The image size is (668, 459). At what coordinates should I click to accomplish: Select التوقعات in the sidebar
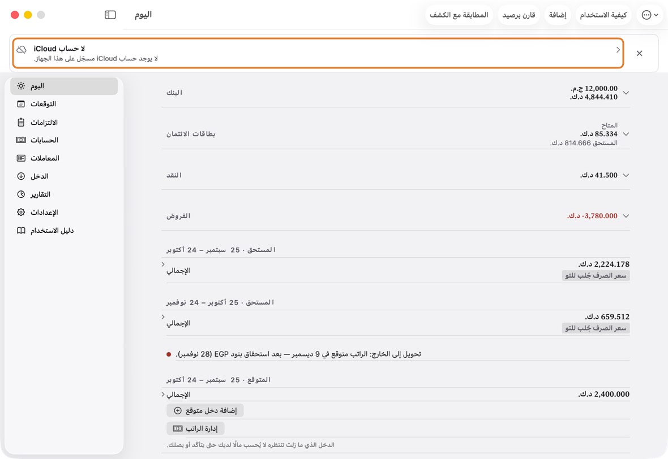tap(64, 104)
